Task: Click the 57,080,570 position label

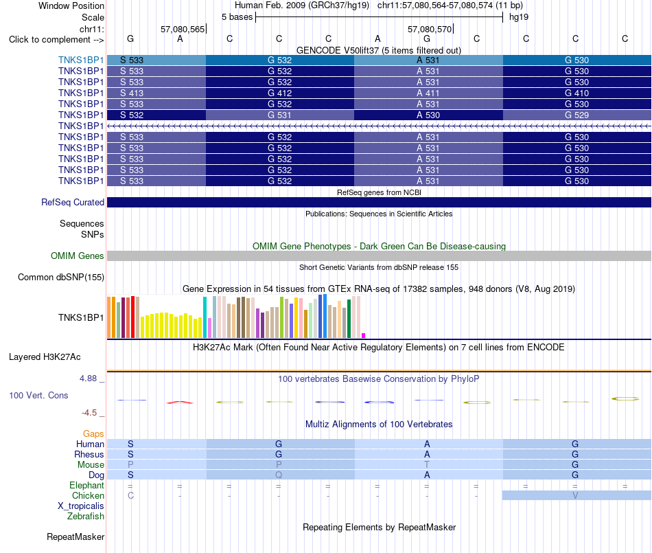Action: (x=430, y=29)
